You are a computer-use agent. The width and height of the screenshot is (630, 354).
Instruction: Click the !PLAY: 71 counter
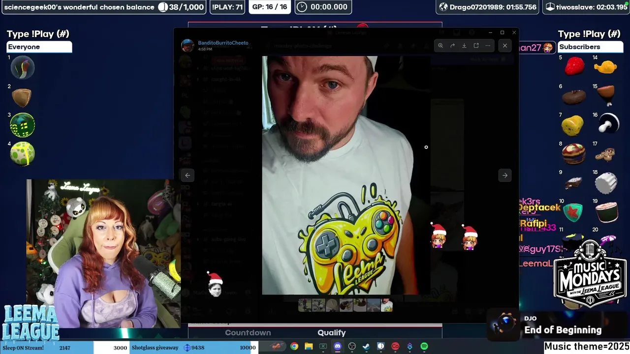tap(227, 7)
